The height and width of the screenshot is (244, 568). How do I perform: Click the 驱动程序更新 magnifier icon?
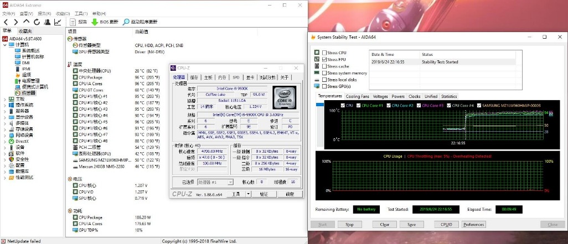(126, 22)
